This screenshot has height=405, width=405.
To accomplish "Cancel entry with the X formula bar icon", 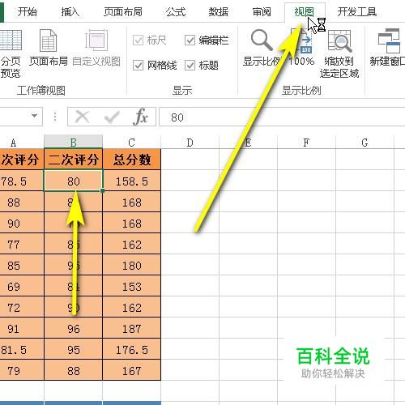I will pos(82,117).
